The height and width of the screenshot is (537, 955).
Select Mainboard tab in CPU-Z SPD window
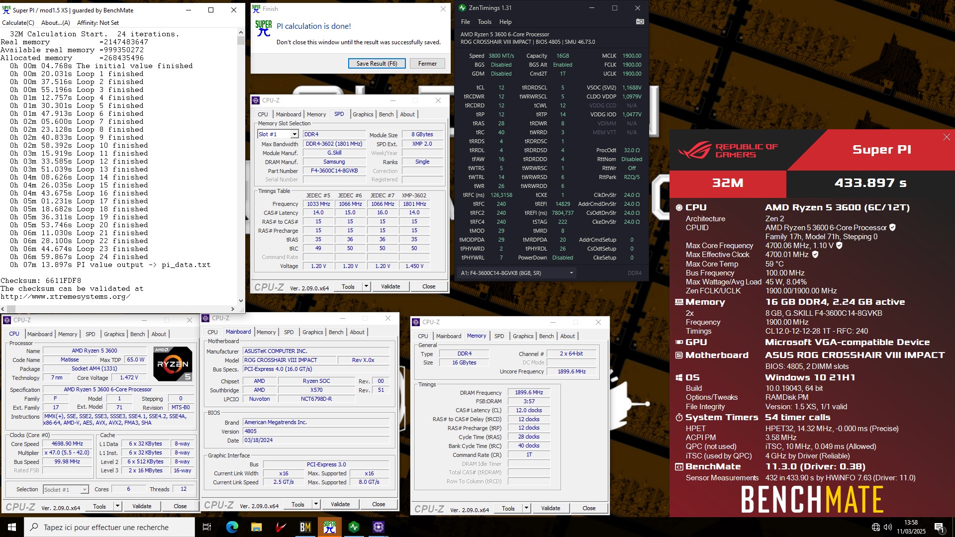pos(288,114)
